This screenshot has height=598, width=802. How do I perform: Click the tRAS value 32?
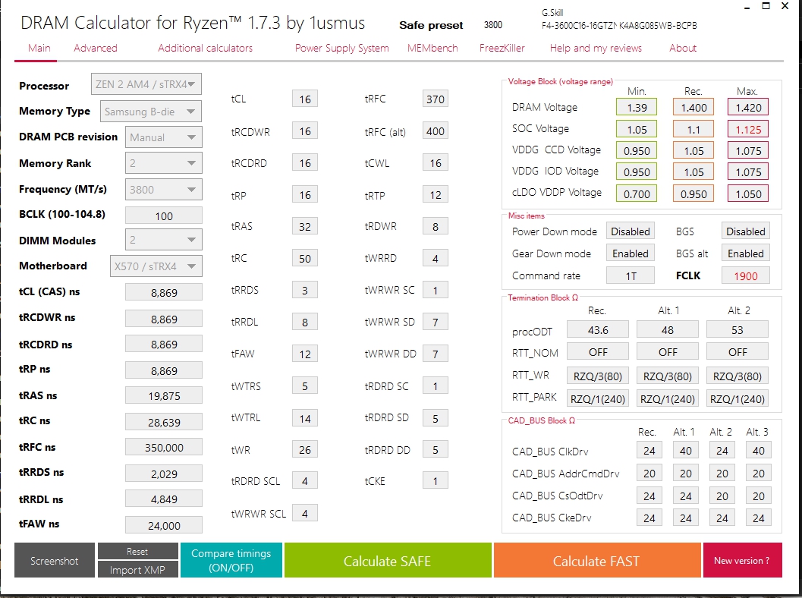305,227
